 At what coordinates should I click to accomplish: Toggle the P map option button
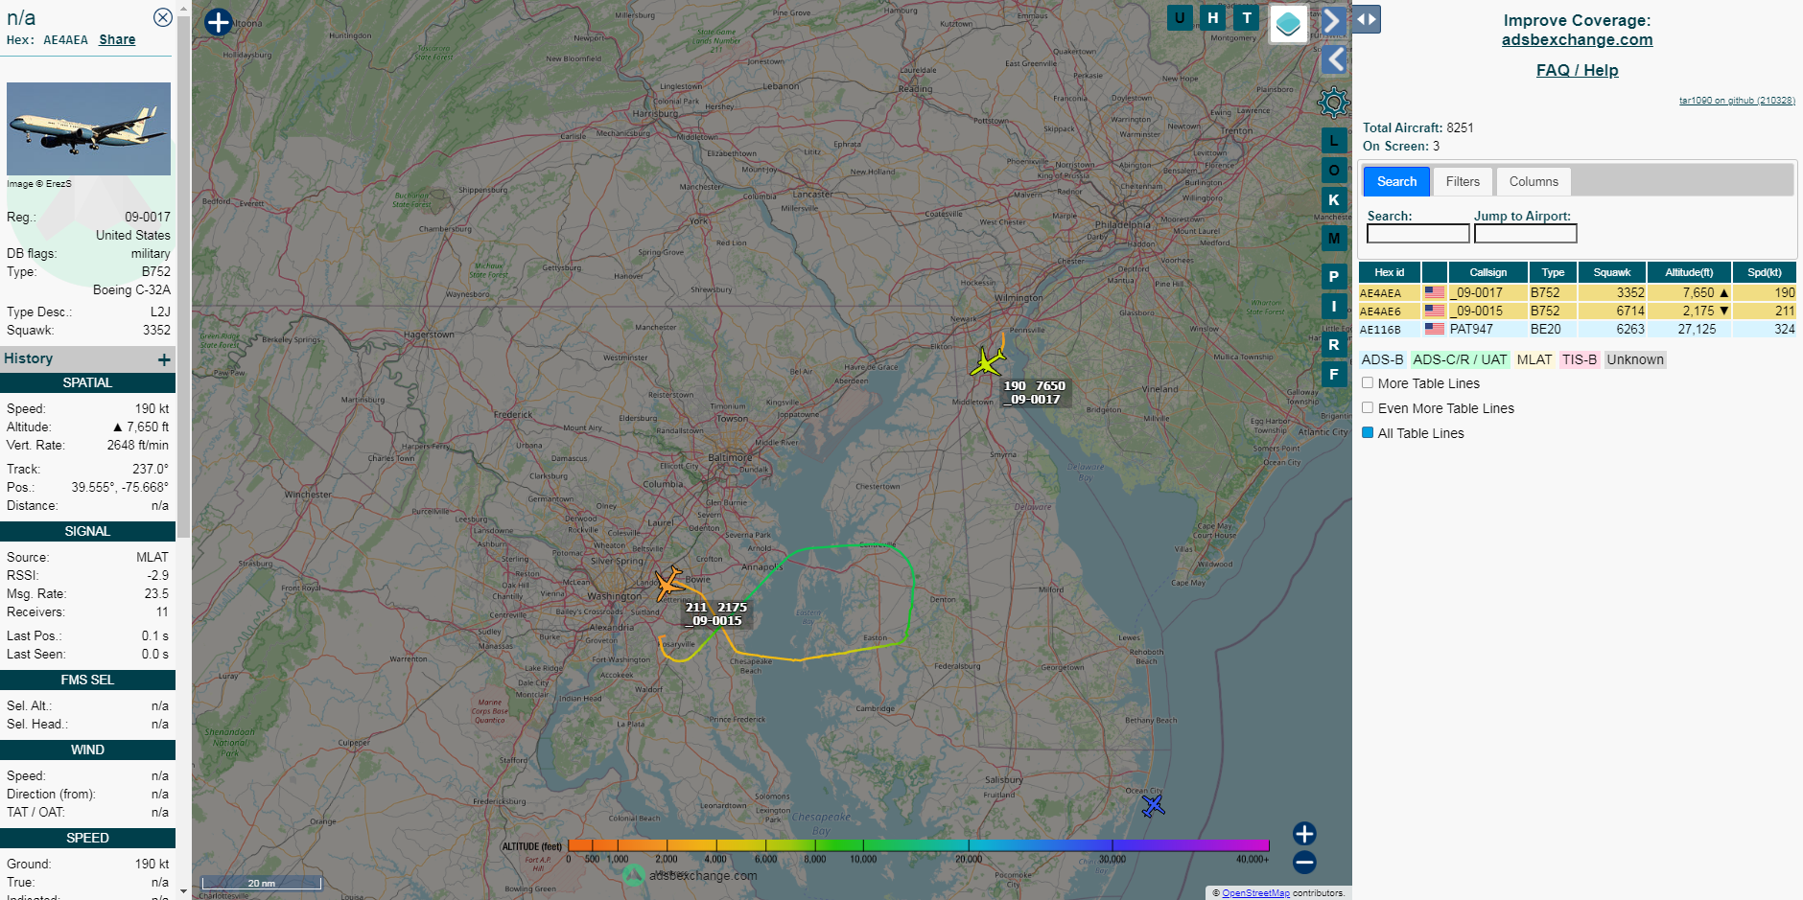(x=1334, y=276)
